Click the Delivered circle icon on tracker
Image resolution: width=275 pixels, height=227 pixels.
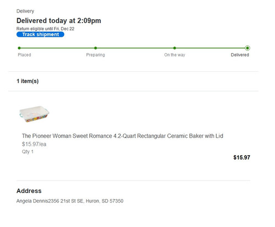[248, 48]
